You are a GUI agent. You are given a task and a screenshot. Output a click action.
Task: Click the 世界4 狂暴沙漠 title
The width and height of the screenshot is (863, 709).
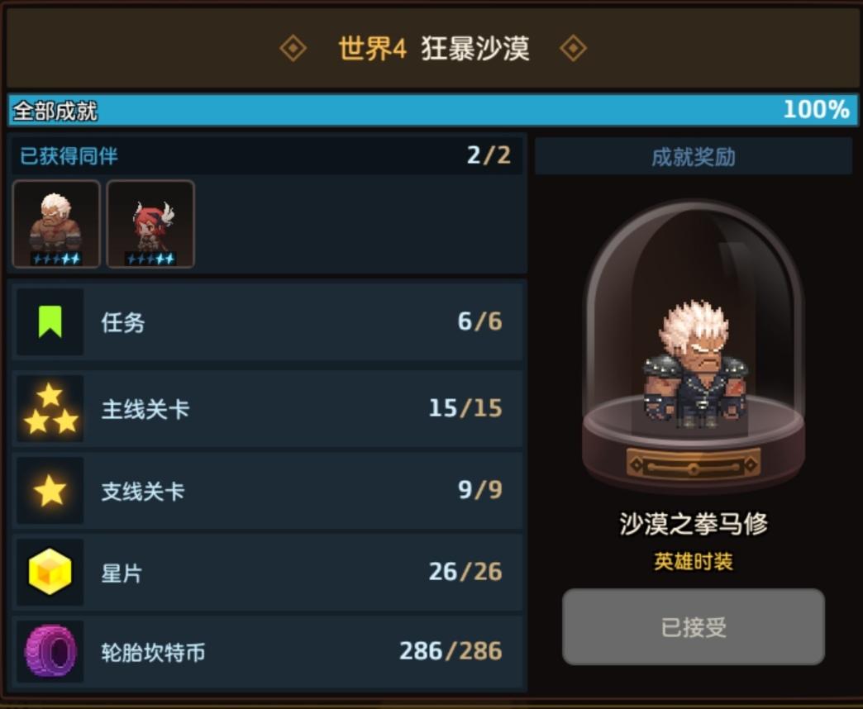point(434,49)
